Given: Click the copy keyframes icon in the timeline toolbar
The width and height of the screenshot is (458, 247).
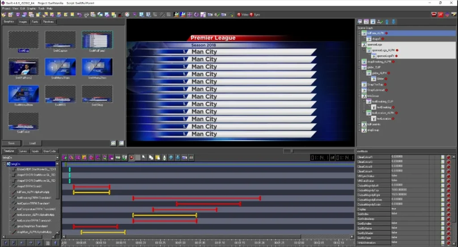Looking at the screenshot, I should click(151, 158).
